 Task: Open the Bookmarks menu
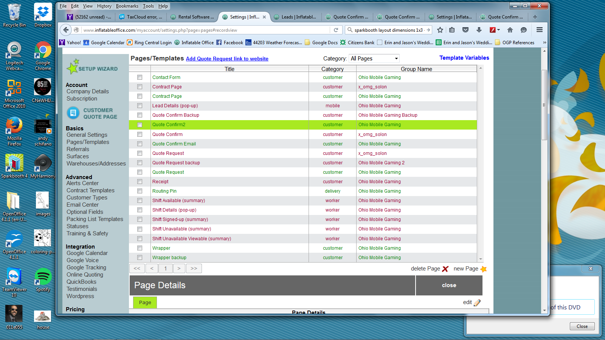[x=127, y=6]
